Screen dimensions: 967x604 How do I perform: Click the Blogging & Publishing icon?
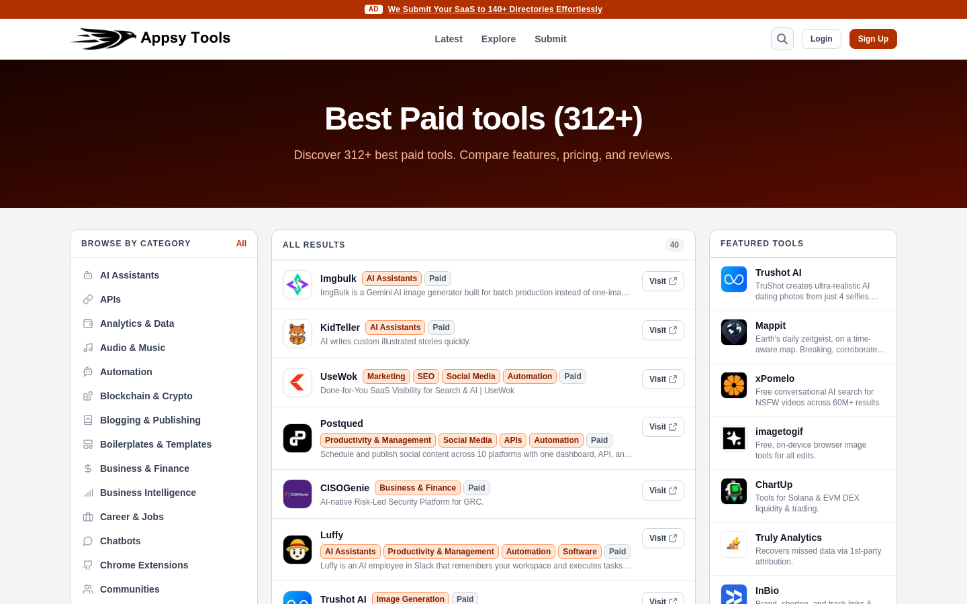[88, 420]
